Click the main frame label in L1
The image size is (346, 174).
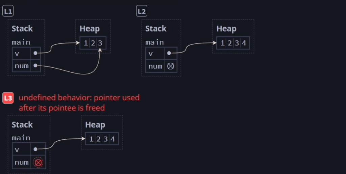pos(21,42)
